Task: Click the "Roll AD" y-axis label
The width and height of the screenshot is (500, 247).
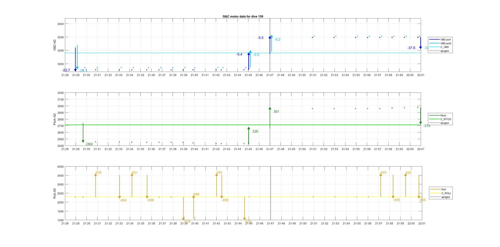Action: (x=55, y=193)
